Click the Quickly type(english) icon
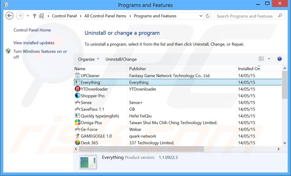 click(x=77, y=116)
